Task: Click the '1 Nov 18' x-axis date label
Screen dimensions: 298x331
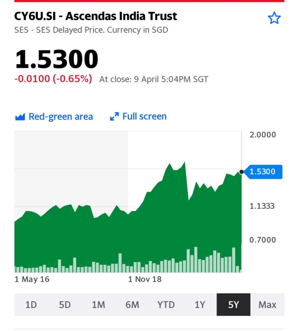Action: pyautogui.click(x=145, y=279)
